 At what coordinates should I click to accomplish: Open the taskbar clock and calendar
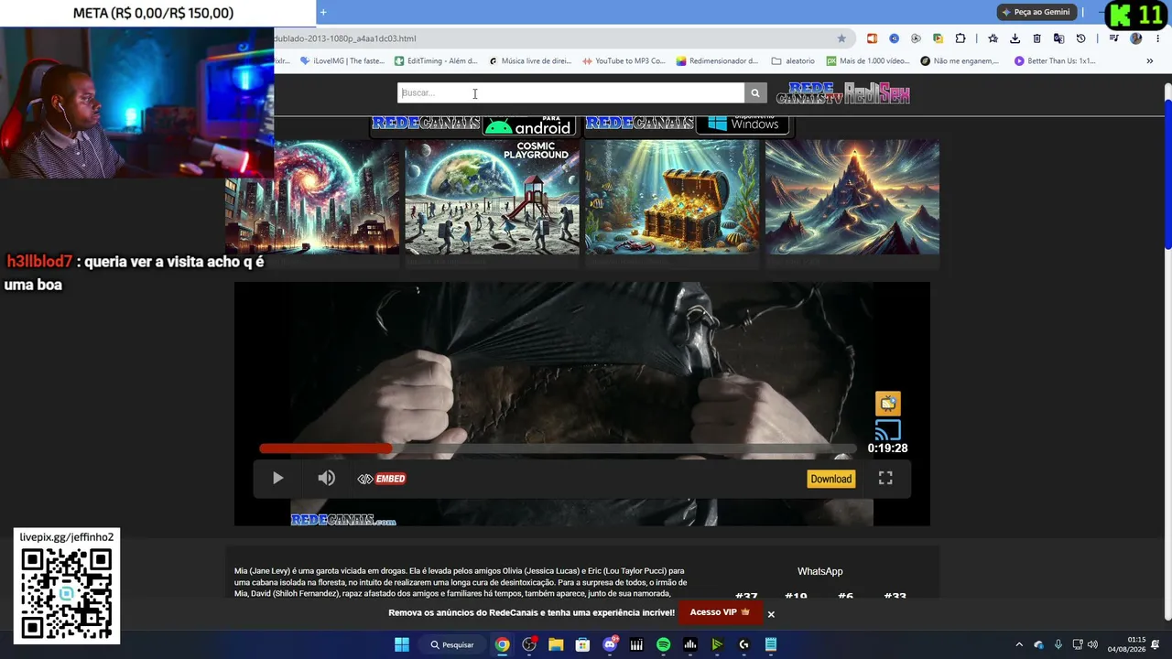[x=1126, y=644]
